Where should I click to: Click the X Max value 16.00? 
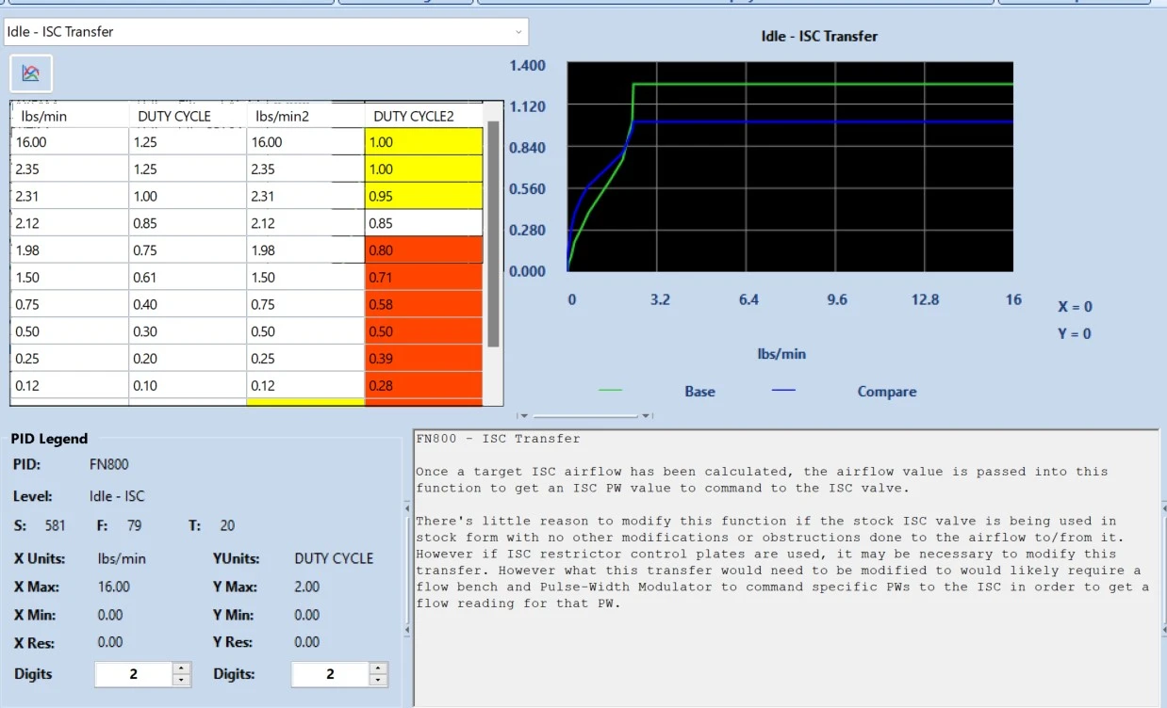coord(113,587)
